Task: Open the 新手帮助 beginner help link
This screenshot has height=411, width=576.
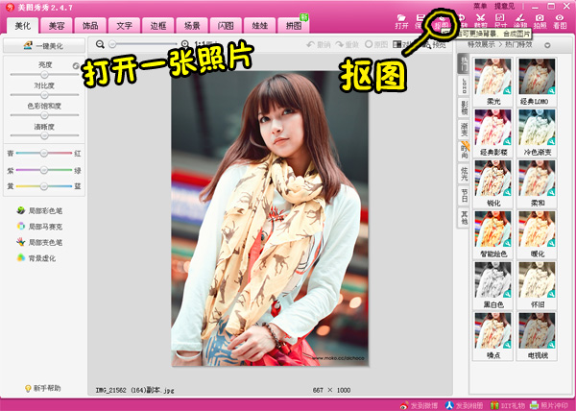Action: [42, 388]
